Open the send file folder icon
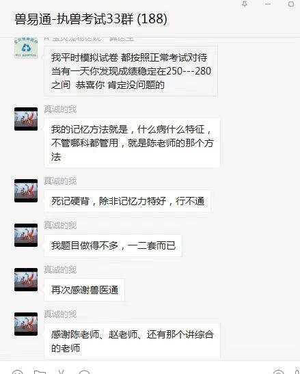Viewport: 300px width, 374px height. (40, 372)
